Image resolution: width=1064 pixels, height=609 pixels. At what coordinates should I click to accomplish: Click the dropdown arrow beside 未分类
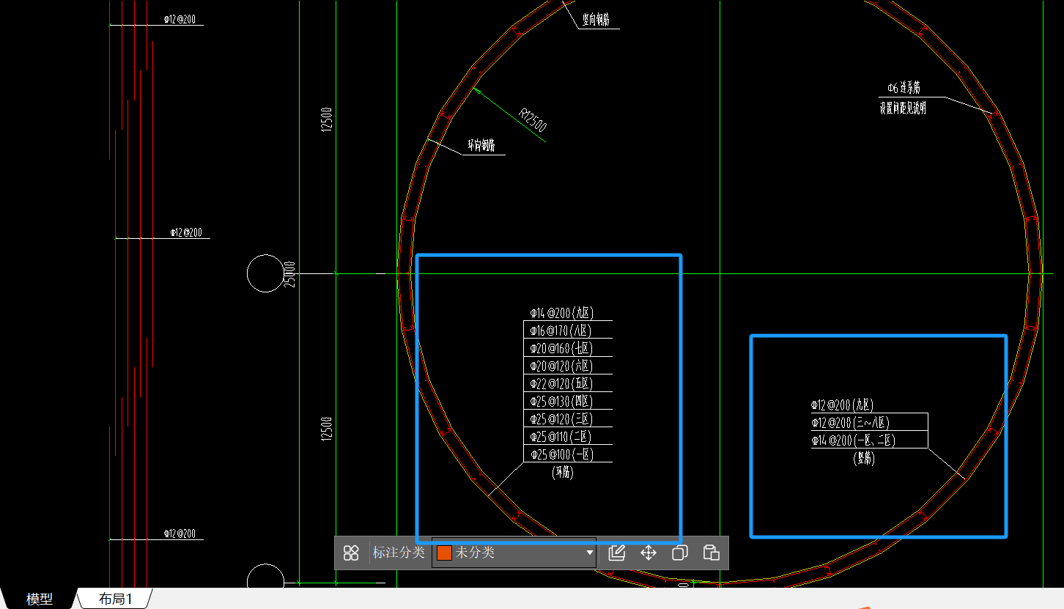pos(589,553)
